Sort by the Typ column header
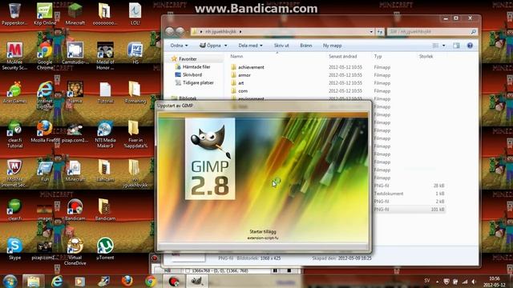The height and width of the screenshot is (288, 513). [378, 57]
